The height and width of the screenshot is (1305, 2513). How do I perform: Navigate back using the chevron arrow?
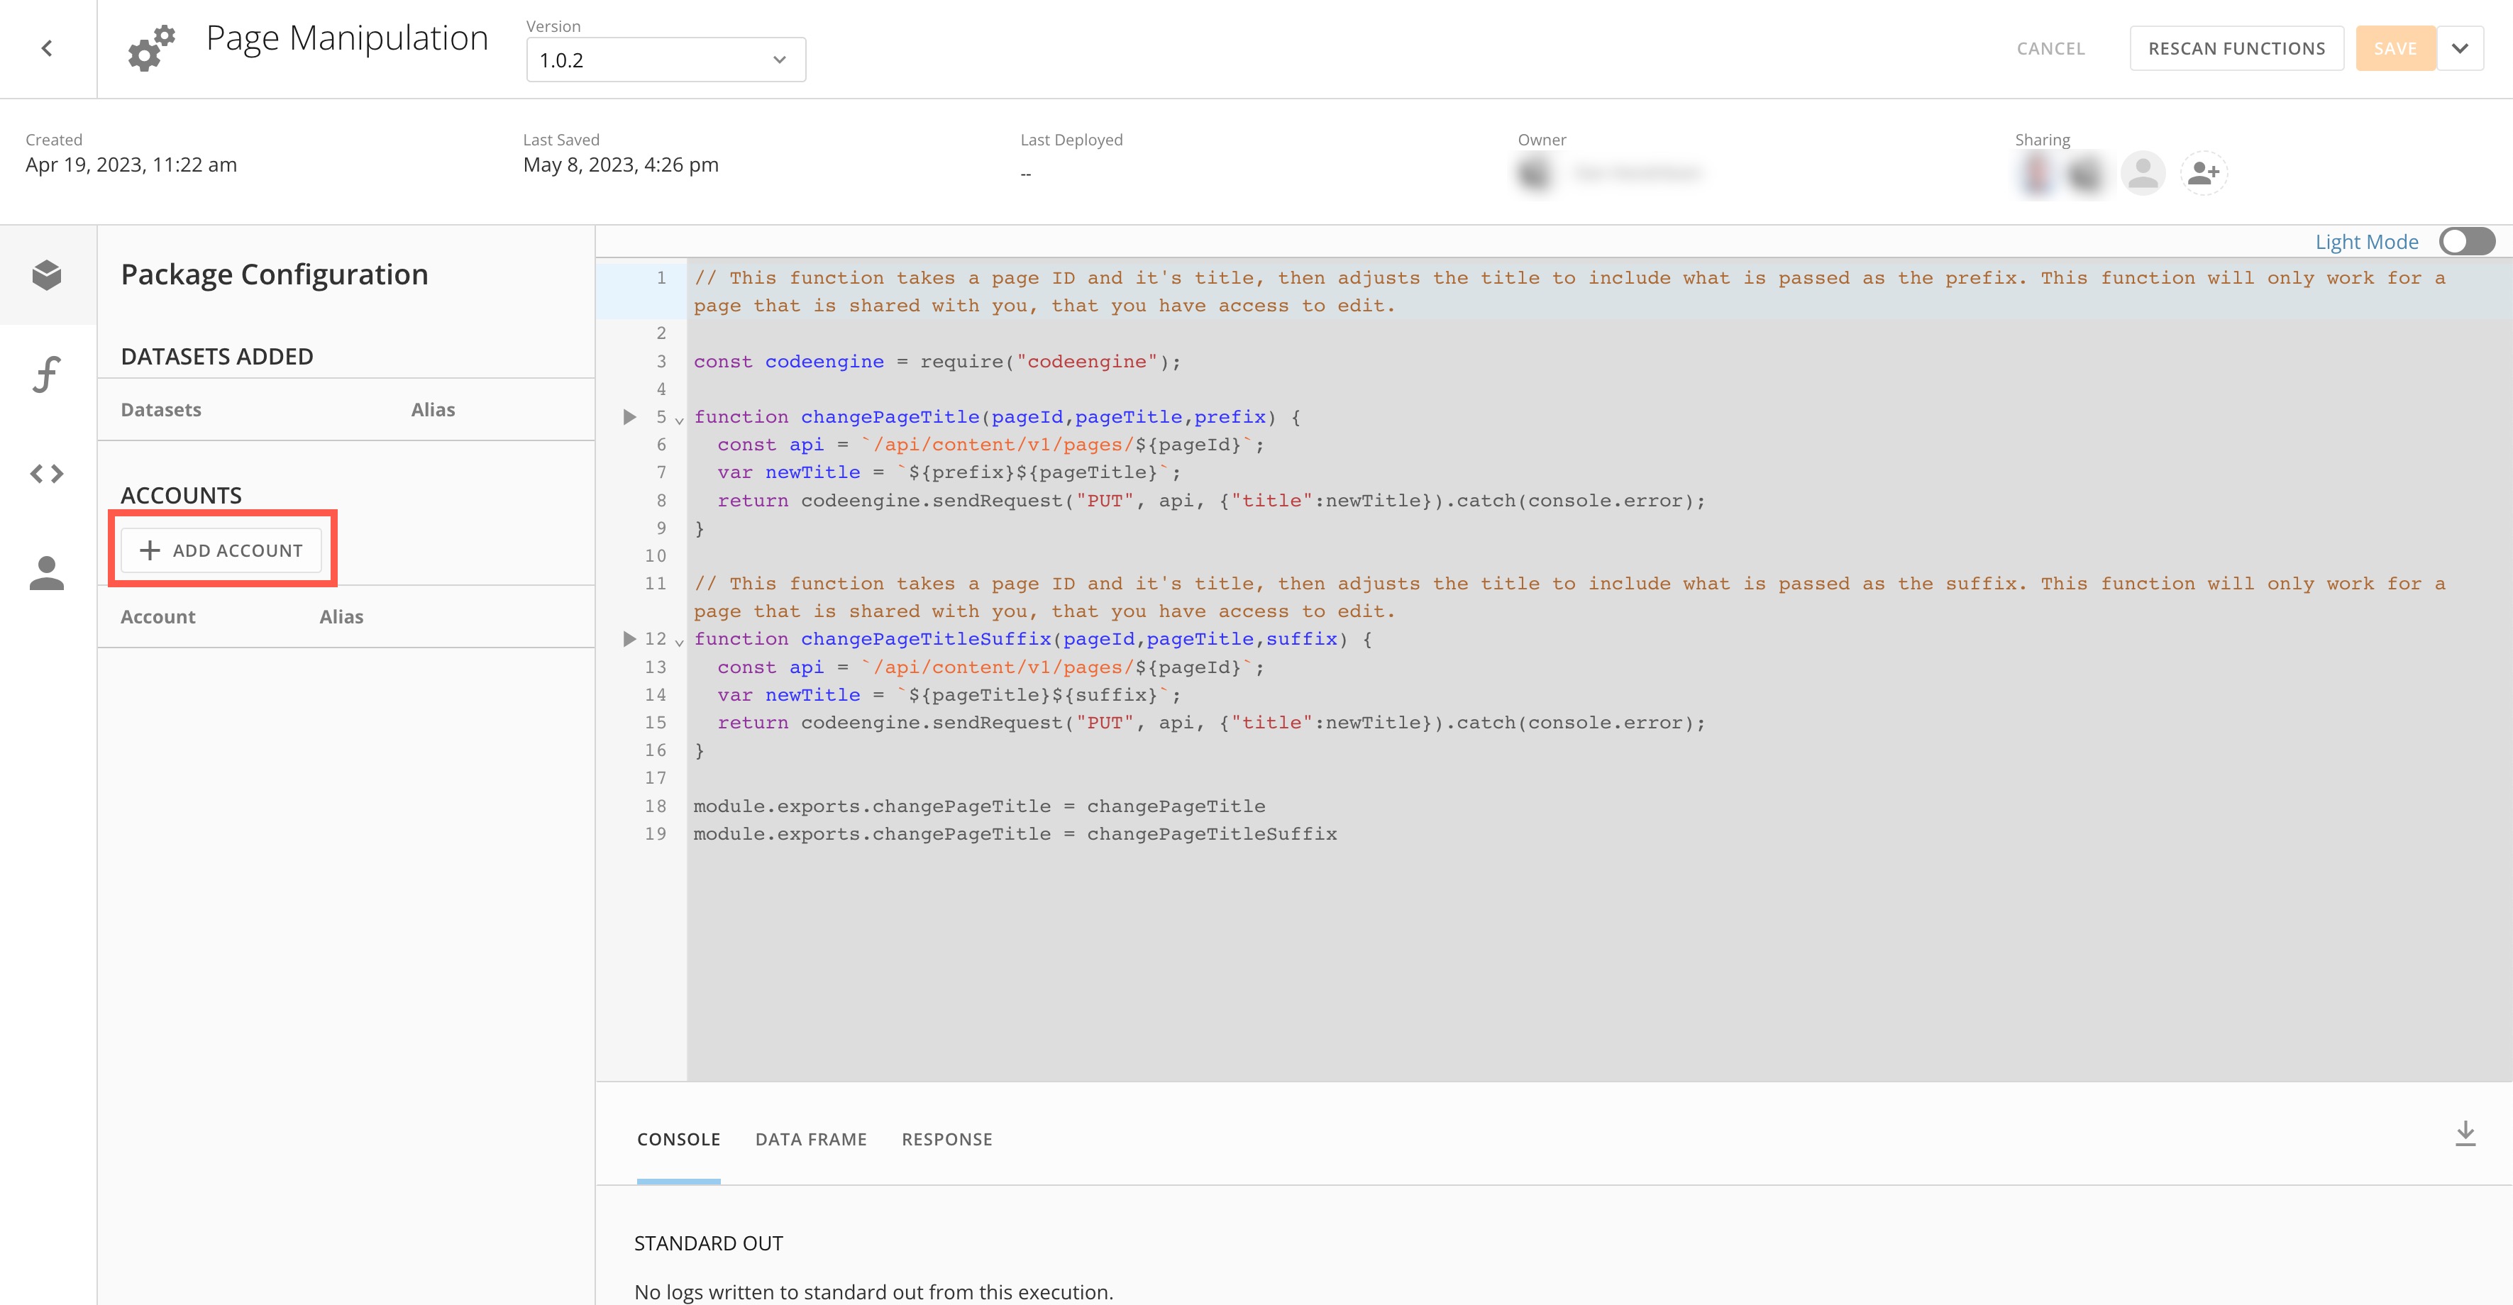click(x=46, y=47)
